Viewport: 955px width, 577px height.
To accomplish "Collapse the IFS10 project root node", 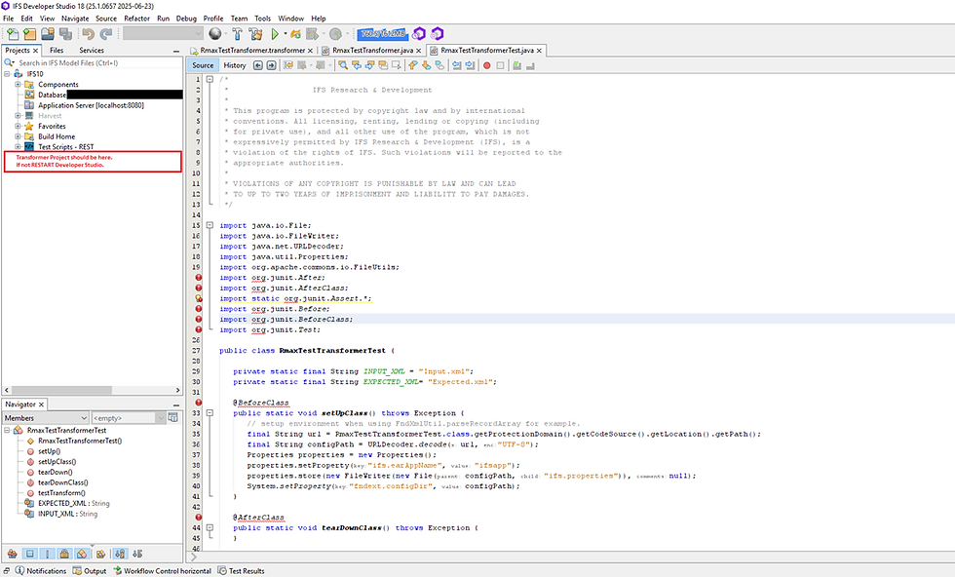I will coord(7,74).
